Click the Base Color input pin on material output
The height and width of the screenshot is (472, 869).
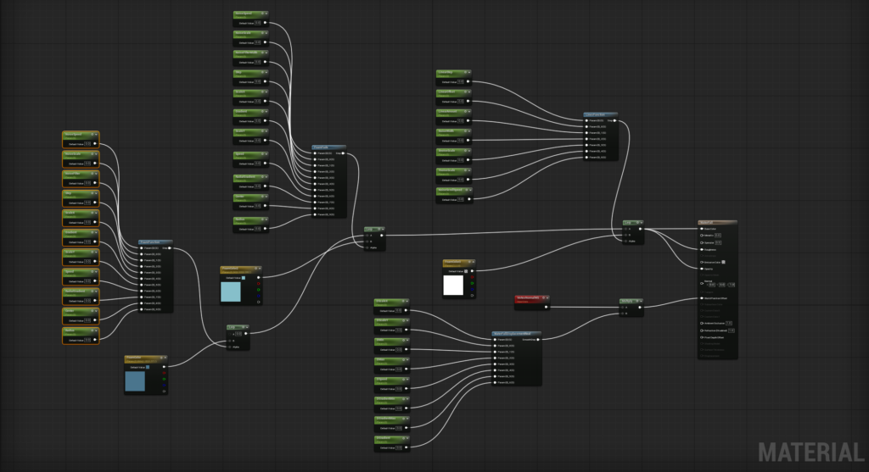pos(702,229)
